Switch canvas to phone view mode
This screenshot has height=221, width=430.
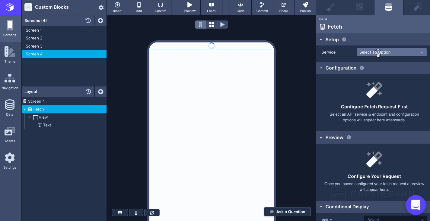[x=200, y=25]
